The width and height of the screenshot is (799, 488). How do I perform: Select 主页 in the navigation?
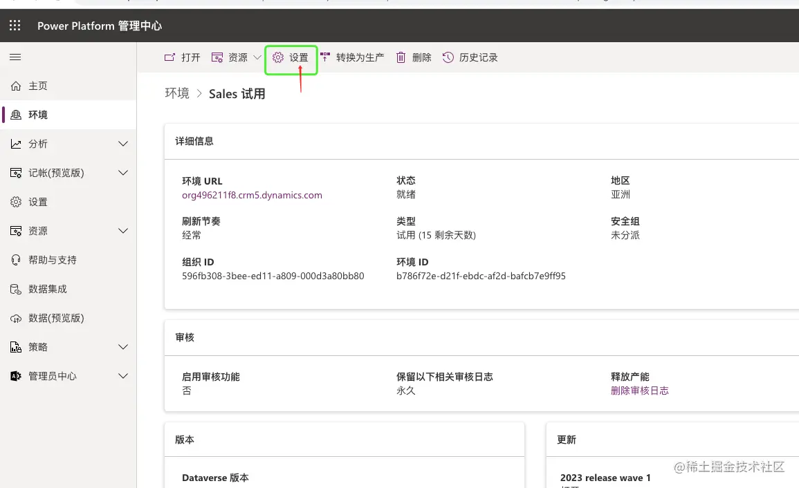click(x=68, y=86)
